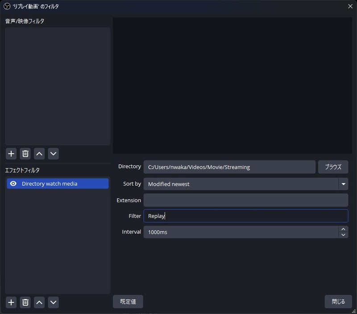The height and width of the screenshot is (314, 357).
Task: Increase Interval using the up stepper
Action: click(344, 229)
